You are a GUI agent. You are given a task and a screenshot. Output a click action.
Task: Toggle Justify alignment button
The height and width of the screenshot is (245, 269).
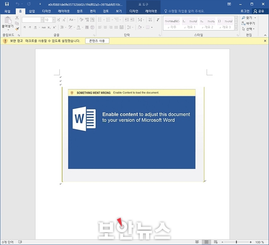116,27
